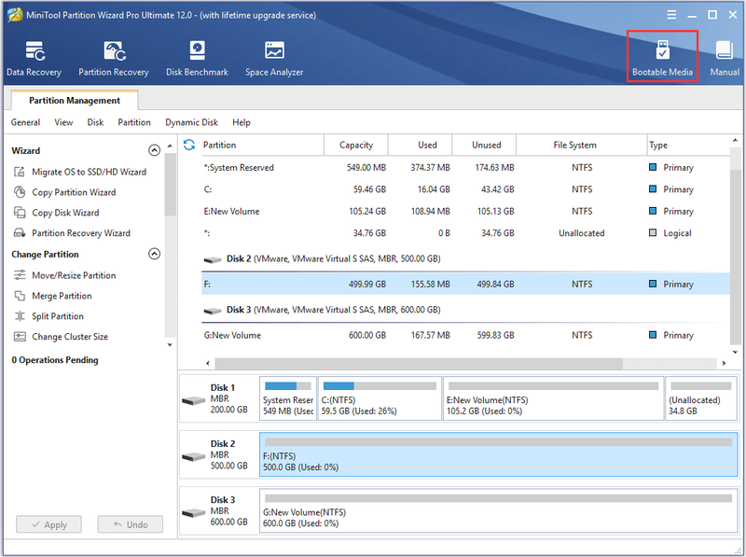Open the Data Recovery tool
Viewport: 746px width, 557px height.
[34, 59]
